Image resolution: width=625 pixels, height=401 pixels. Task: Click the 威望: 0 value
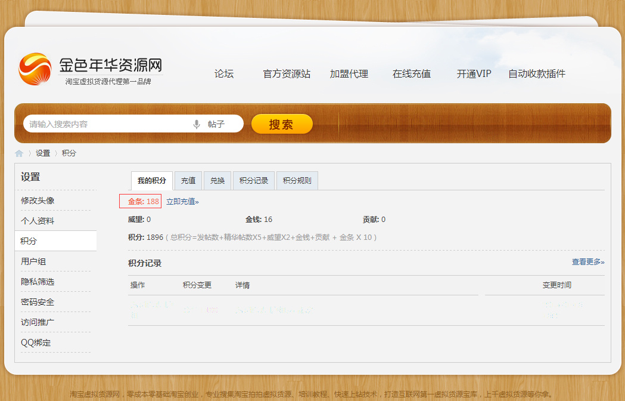pos(139,220)
